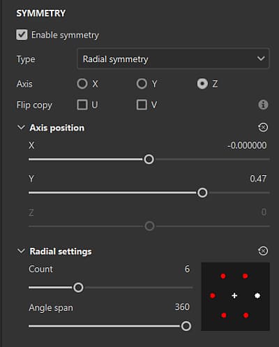The image size is (279, 347).
Task: Collapse the Radial settings section
Action: (21, 251)
